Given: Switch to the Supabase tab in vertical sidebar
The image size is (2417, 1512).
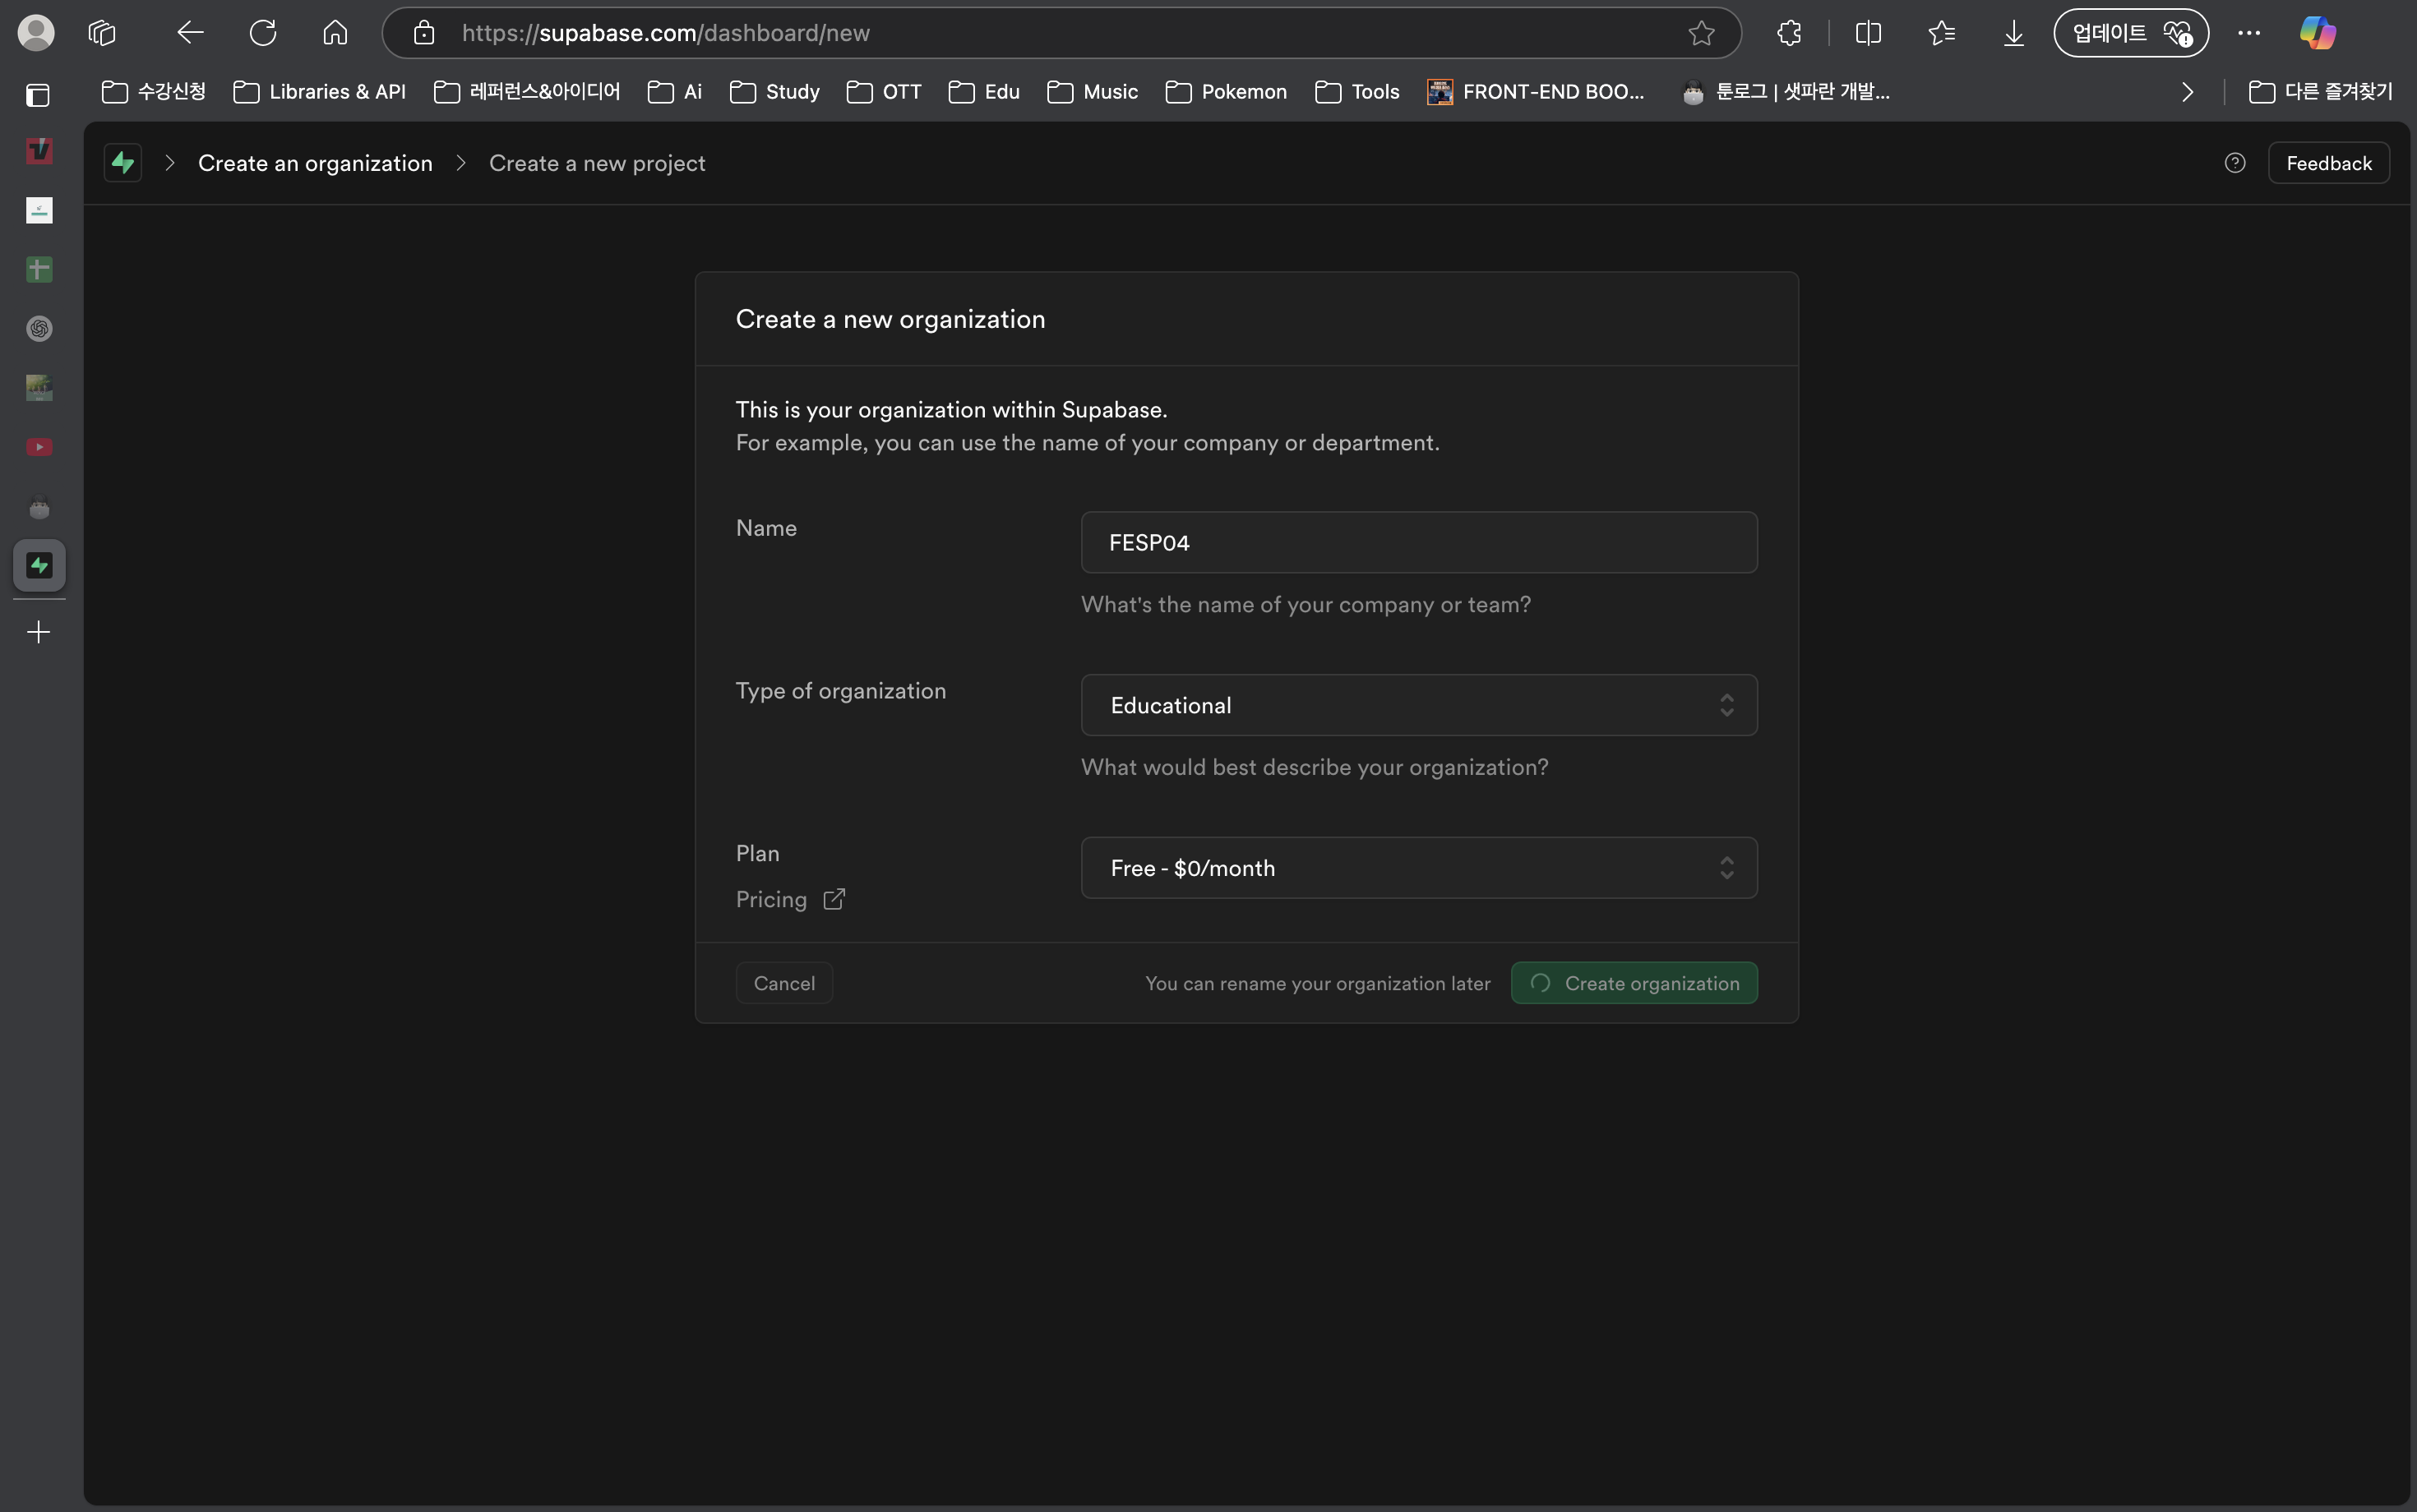Looking at the screenshot, I should coord(39,566).
